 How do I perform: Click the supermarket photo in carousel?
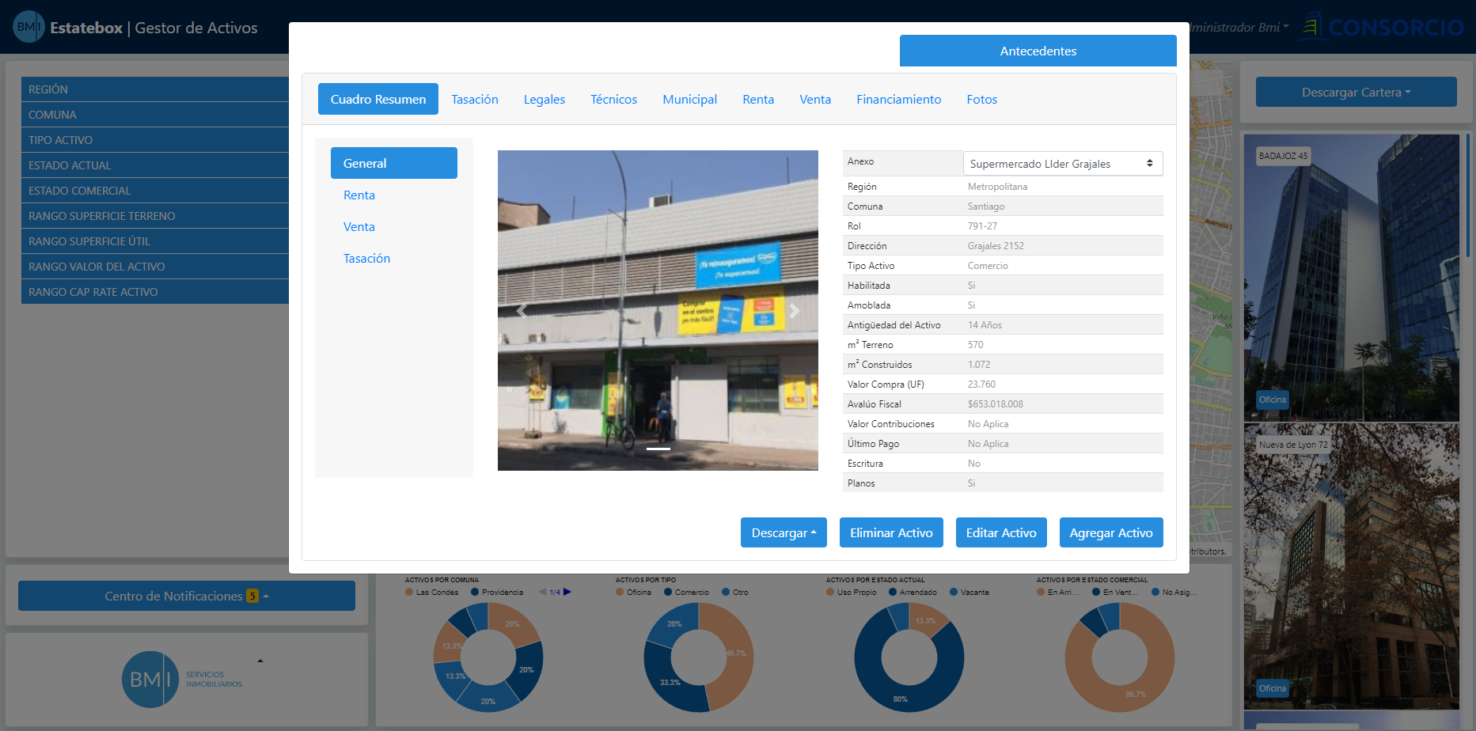658,310
